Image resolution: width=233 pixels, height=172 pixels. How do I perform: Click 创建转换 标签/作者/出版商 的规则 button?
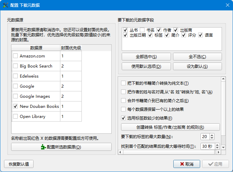pyautogui.click(x=170, y=127)
